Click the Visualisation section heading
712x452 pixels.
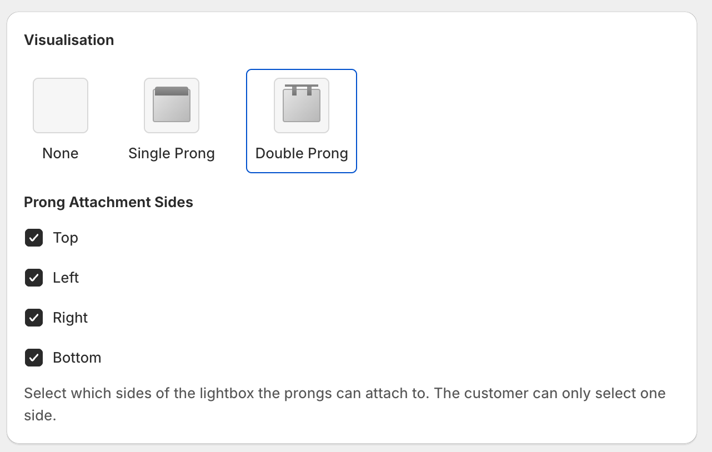pyautogui.click(x=69, y=40)
